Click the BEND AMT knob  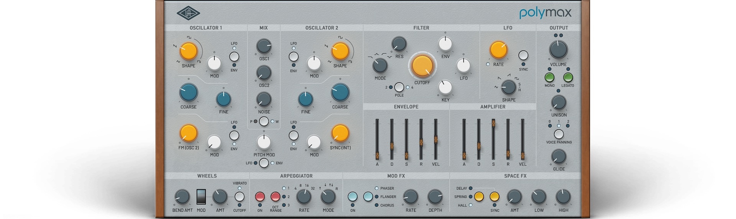coord(182,197)
